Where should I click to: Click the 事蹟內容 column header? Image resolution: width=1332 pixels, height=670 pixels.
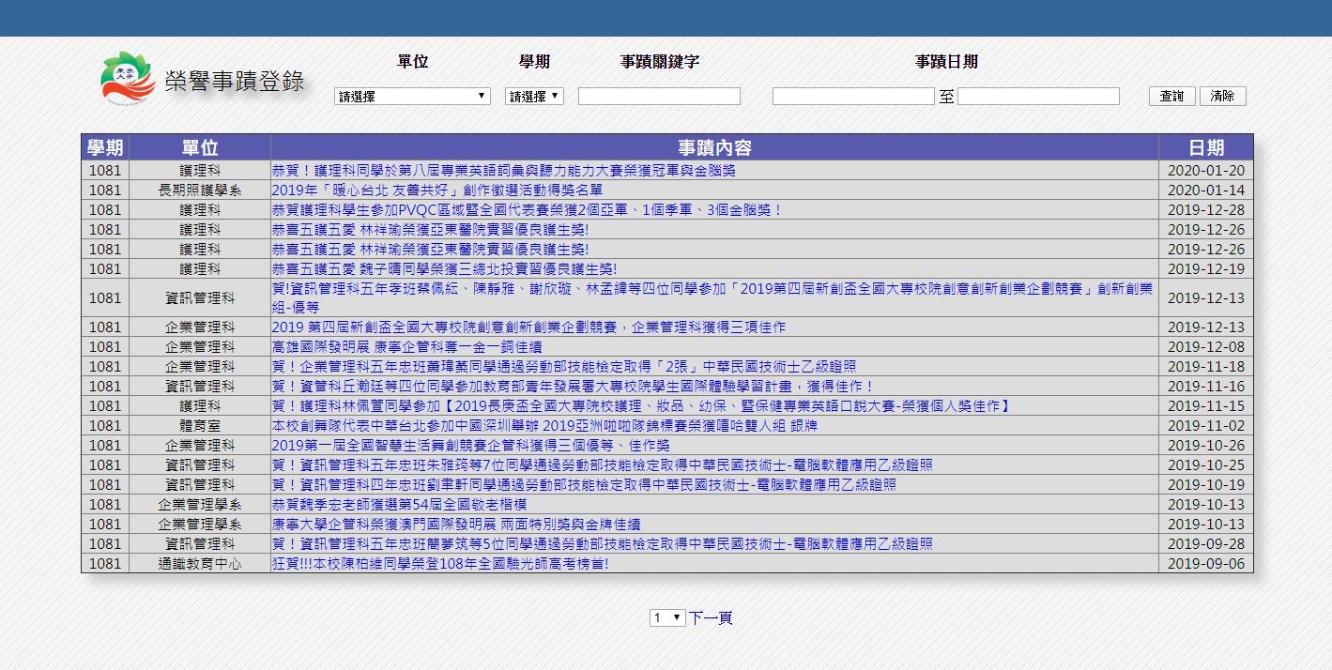click(x=714, y=147)
